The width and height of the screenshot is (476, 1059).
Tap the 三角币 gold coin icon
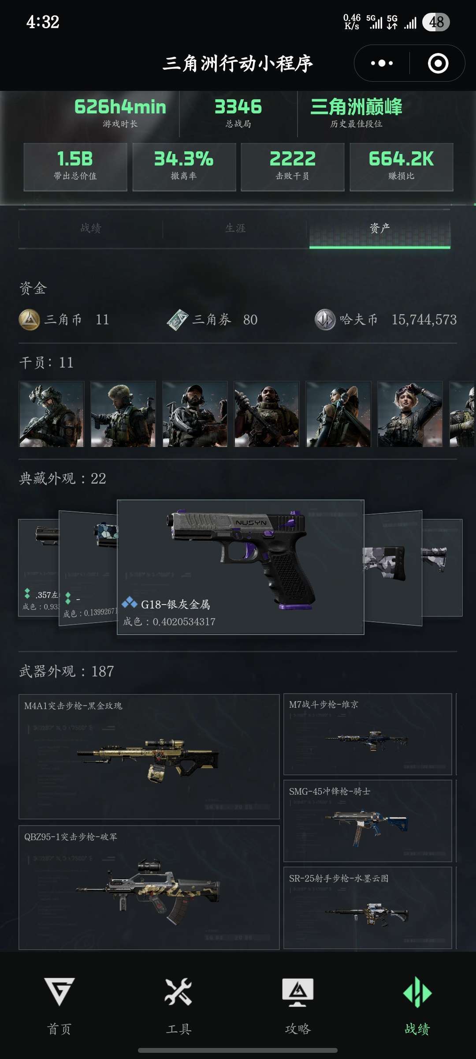[30, 319]
